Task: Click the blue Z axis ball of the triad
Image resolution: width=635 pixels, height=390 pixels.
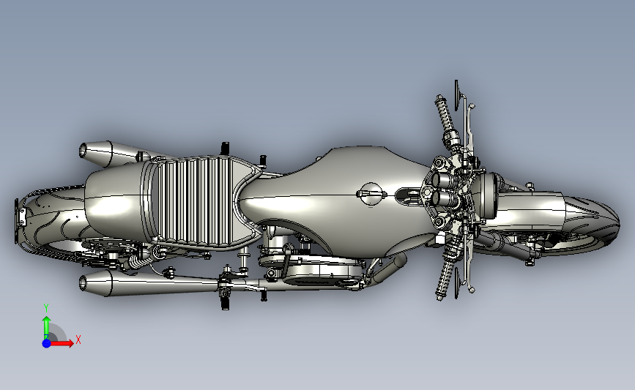Action: pos(46,343)
